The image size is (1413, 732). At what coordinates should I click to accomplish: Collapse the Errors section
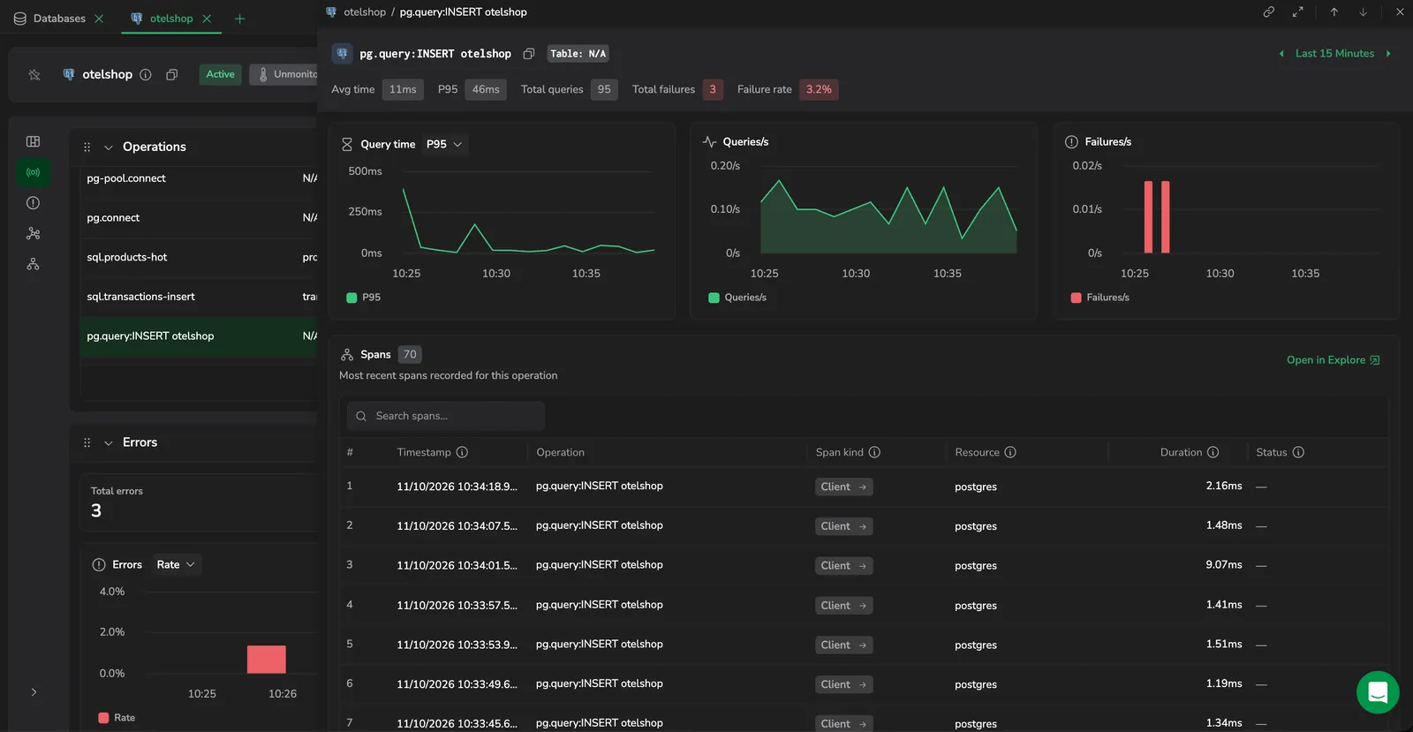pos(108,443)
